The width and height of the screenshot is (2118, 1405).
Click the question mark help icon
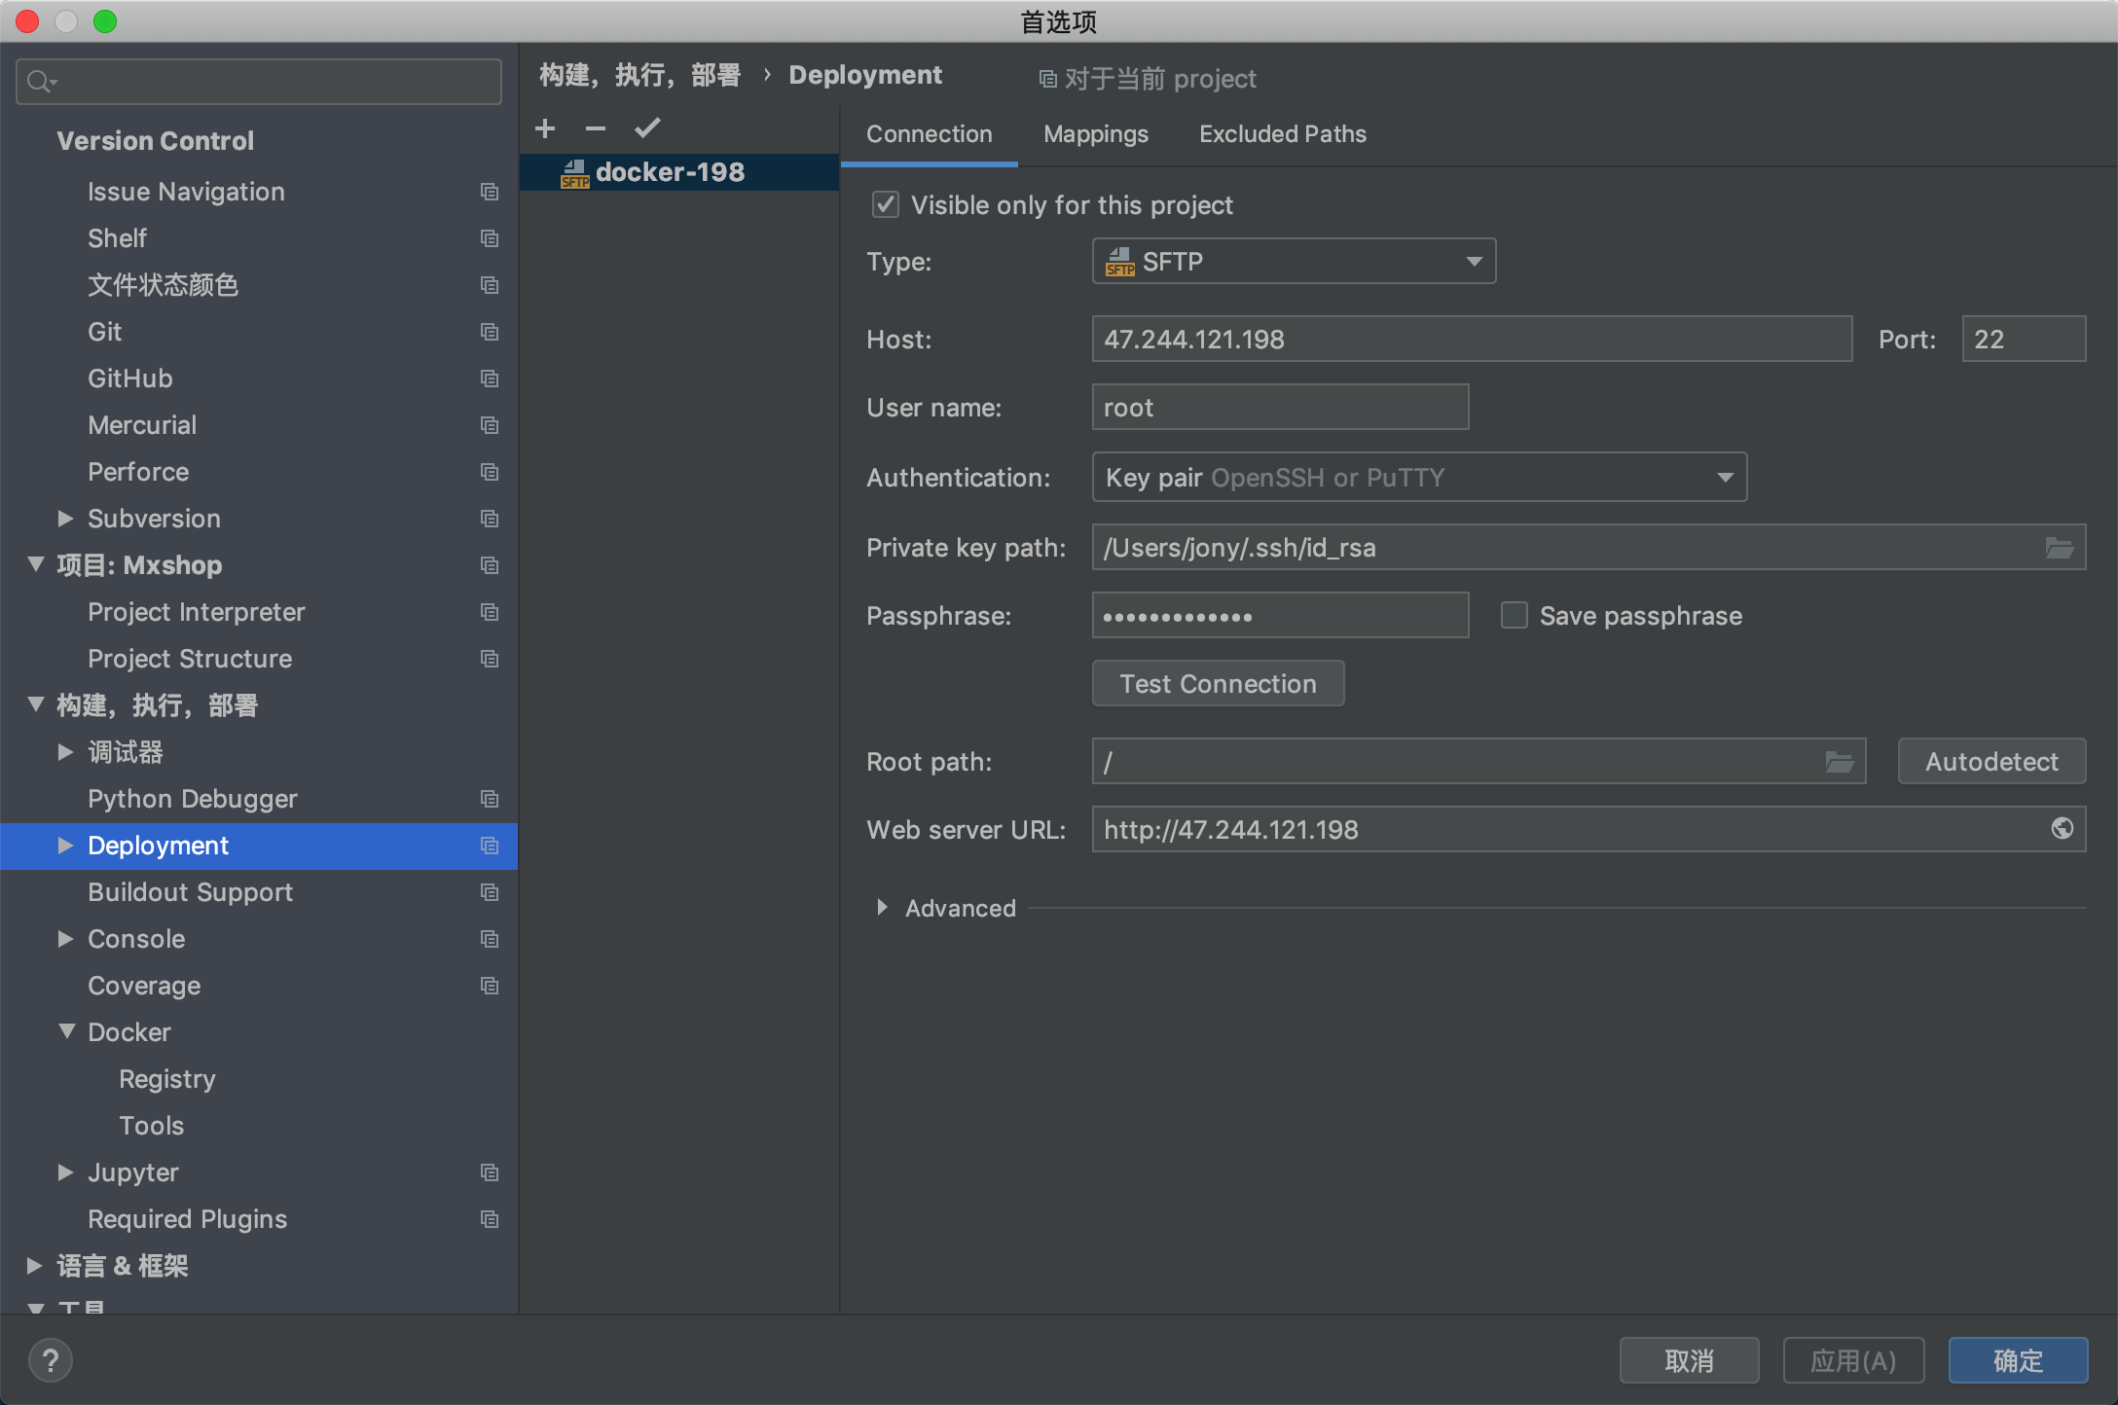point(51,1360)
